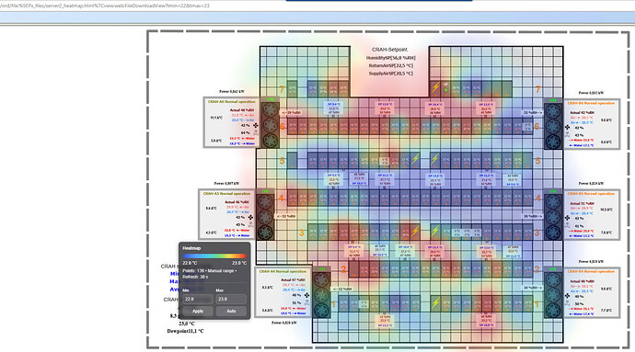Open the CRAH-B6 Normal operation header
The width and height of the screenshot is (635, 352).
591,103
